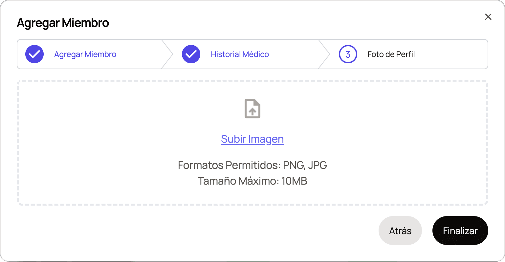This screenshot has width=505, height=262.
Task: Select the Agregar Miembro dialog title
Action: coord(63,23)
